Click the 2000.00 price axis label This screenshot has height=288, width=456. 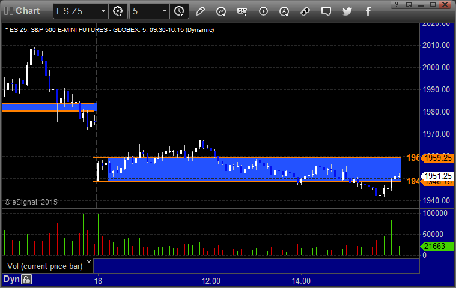pos(436,67)
